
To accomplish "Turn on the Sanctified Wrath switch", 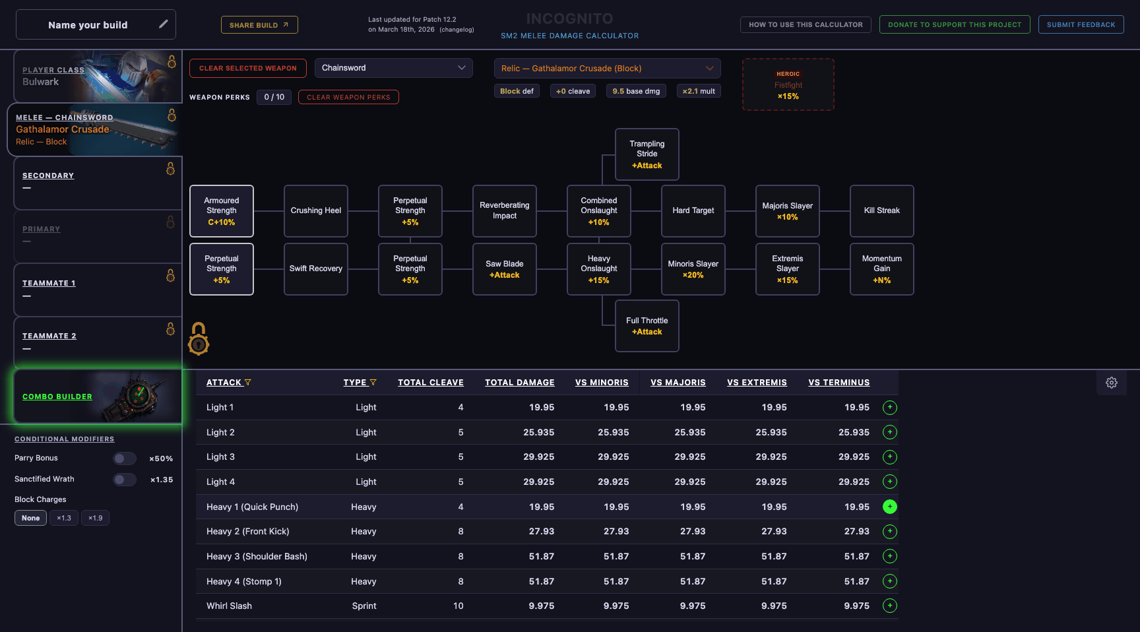I will (124, 480).
